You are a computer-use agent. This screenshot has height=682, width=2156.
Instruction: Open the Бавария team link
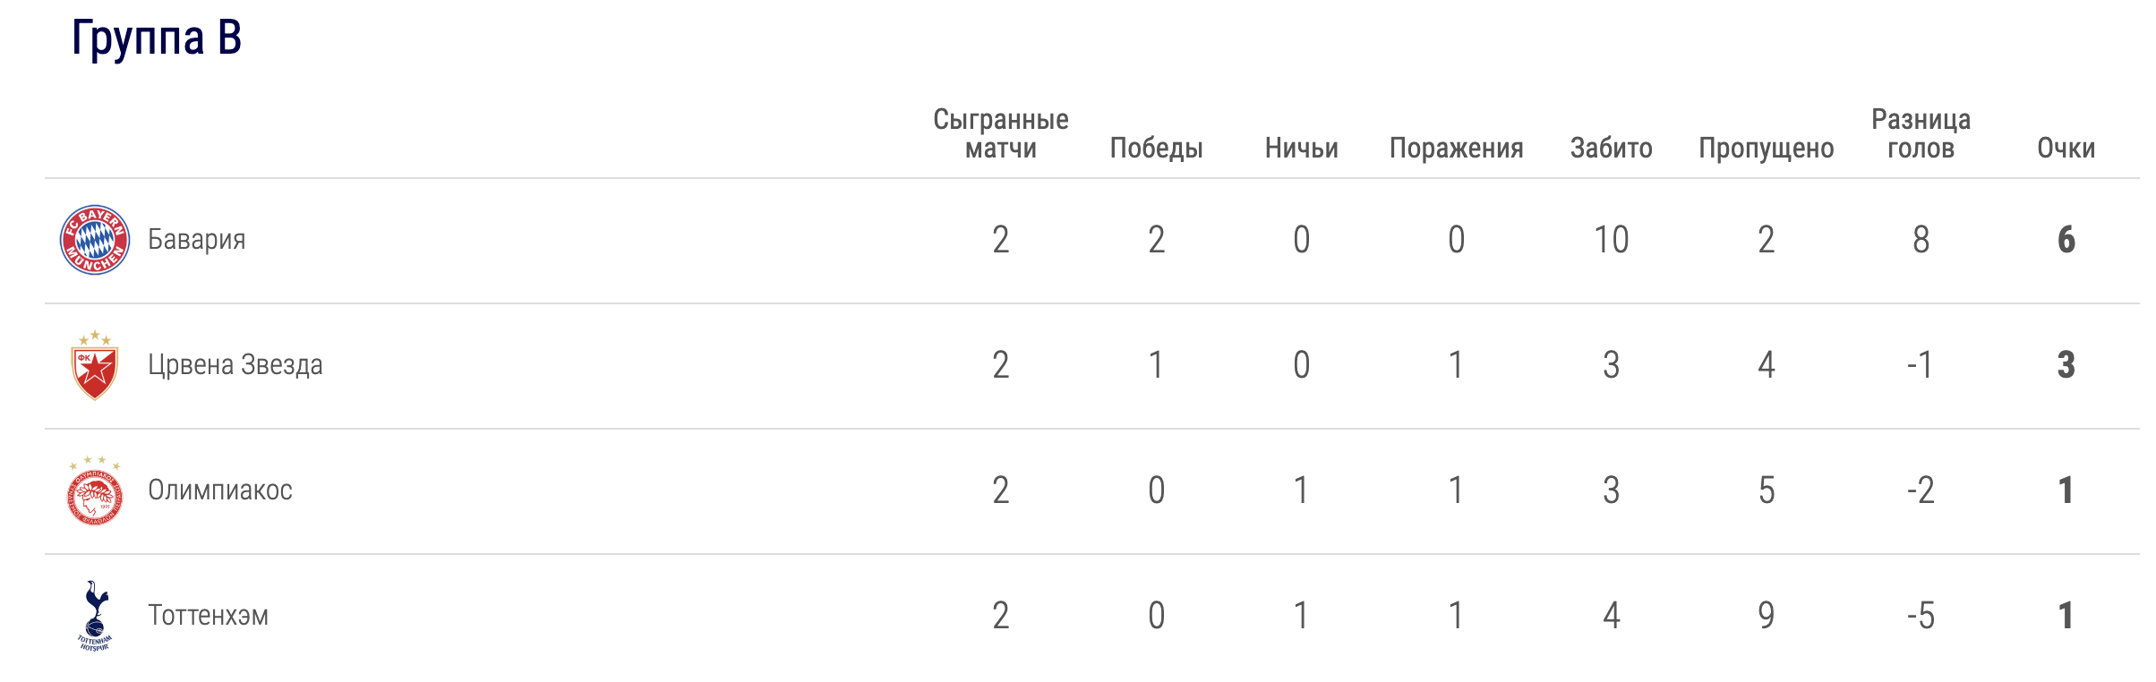197,240
